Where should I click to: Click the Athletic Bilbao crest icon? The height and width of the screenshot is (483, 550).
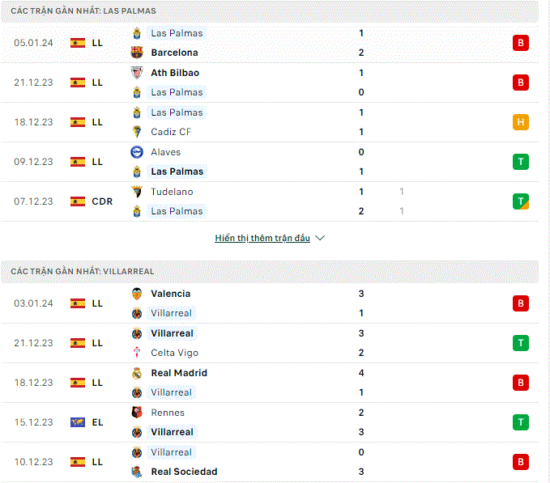tap(137, 73)
